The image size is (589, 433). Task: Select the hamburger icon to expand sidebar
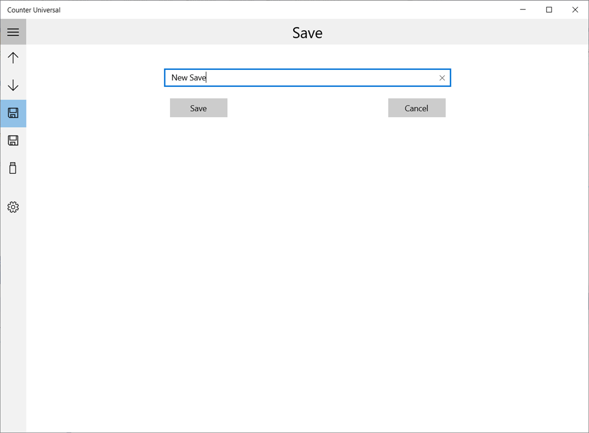(x=13, y=31)
